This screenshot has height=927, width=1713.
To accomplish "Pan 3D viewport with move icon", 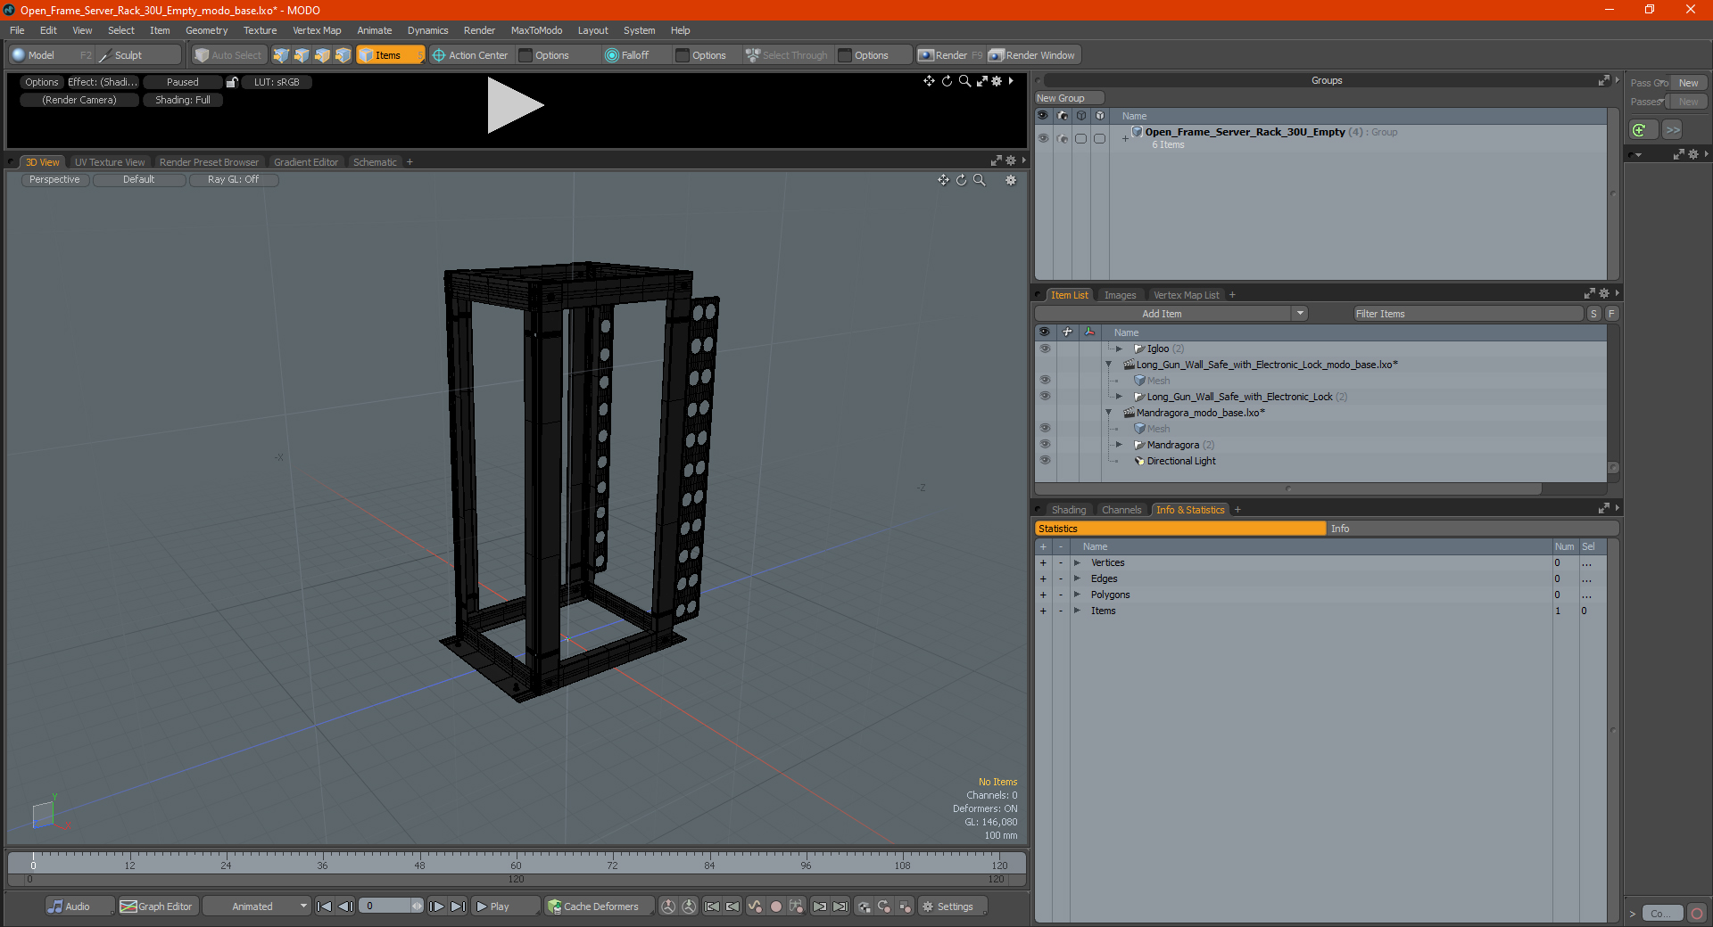I will coord(943,180).
